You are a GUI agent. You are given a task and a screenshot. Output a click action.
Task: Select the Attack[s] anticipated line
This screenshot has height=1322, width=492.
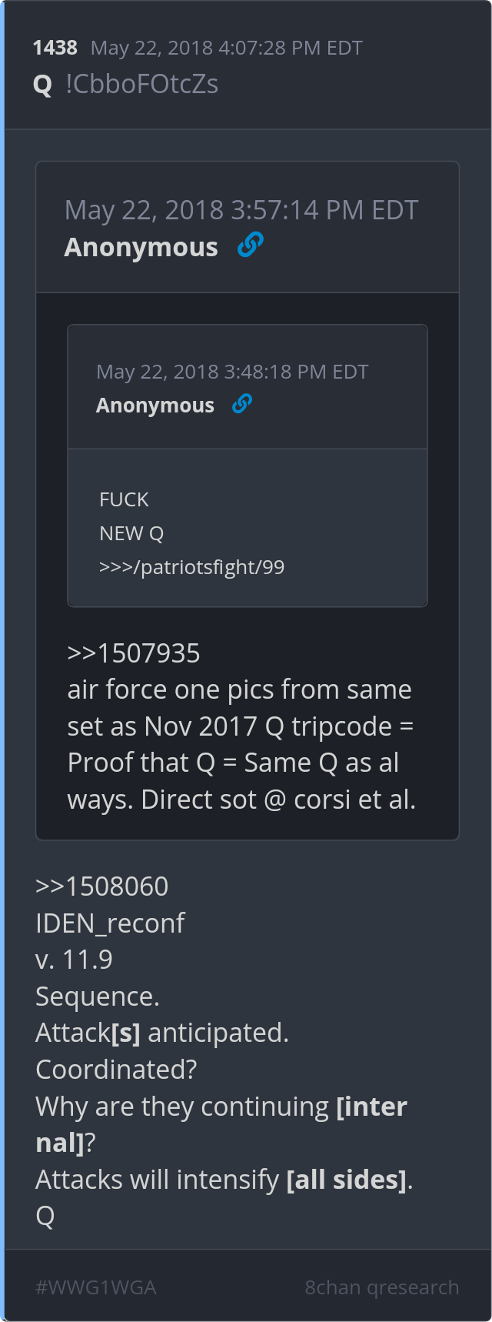162,1033
